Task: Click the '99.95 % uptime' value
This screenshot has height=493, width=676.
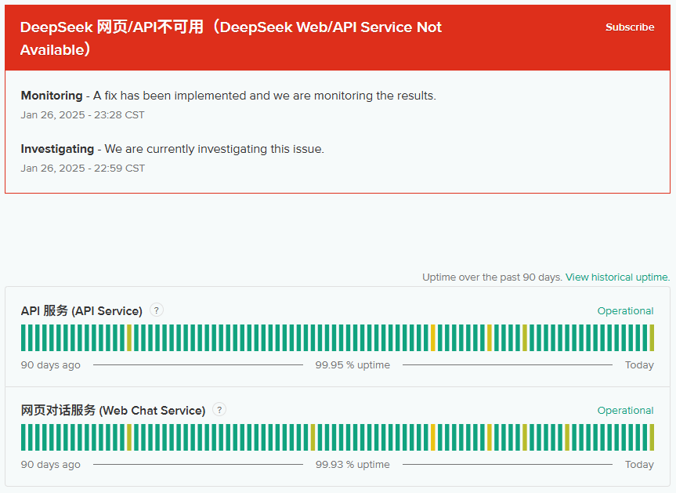Action: (352, 365)
